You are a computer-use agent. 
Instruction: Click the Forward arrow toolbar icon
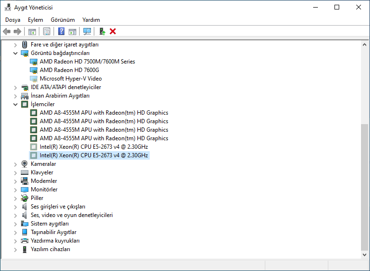pos(18,31)
